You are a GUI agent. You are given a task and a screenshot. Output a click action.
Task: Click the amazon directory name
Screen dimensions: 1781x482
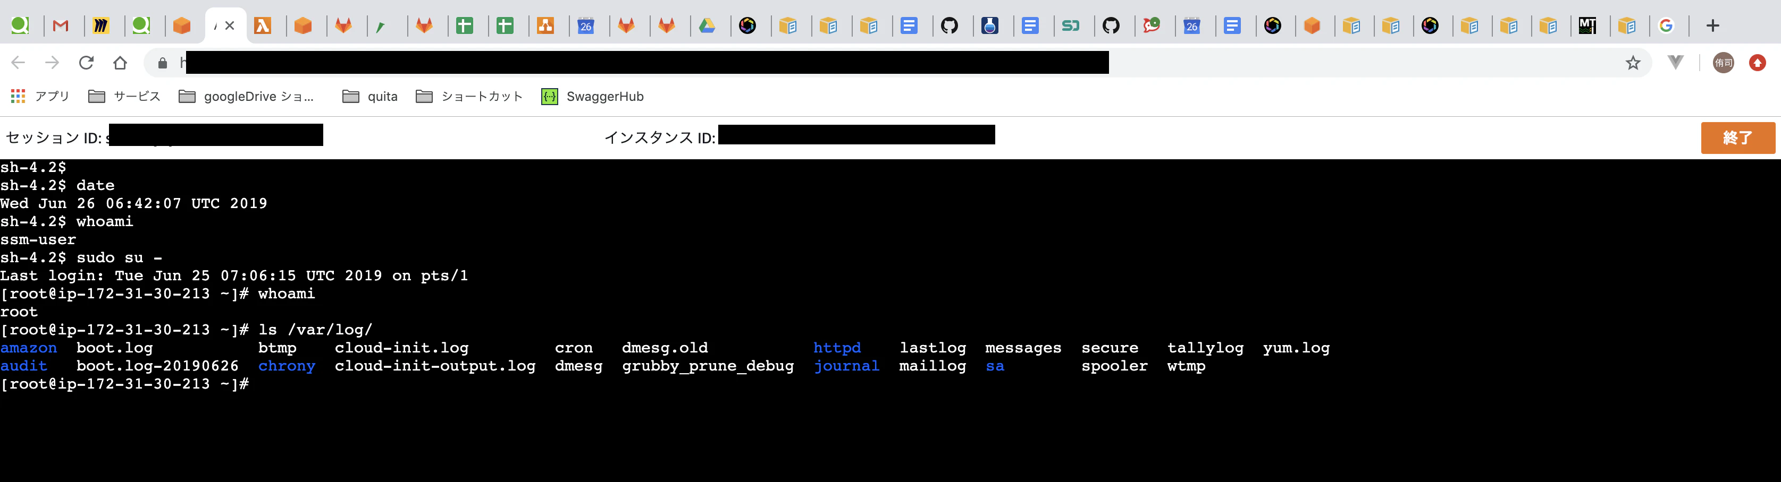(28, 347)
